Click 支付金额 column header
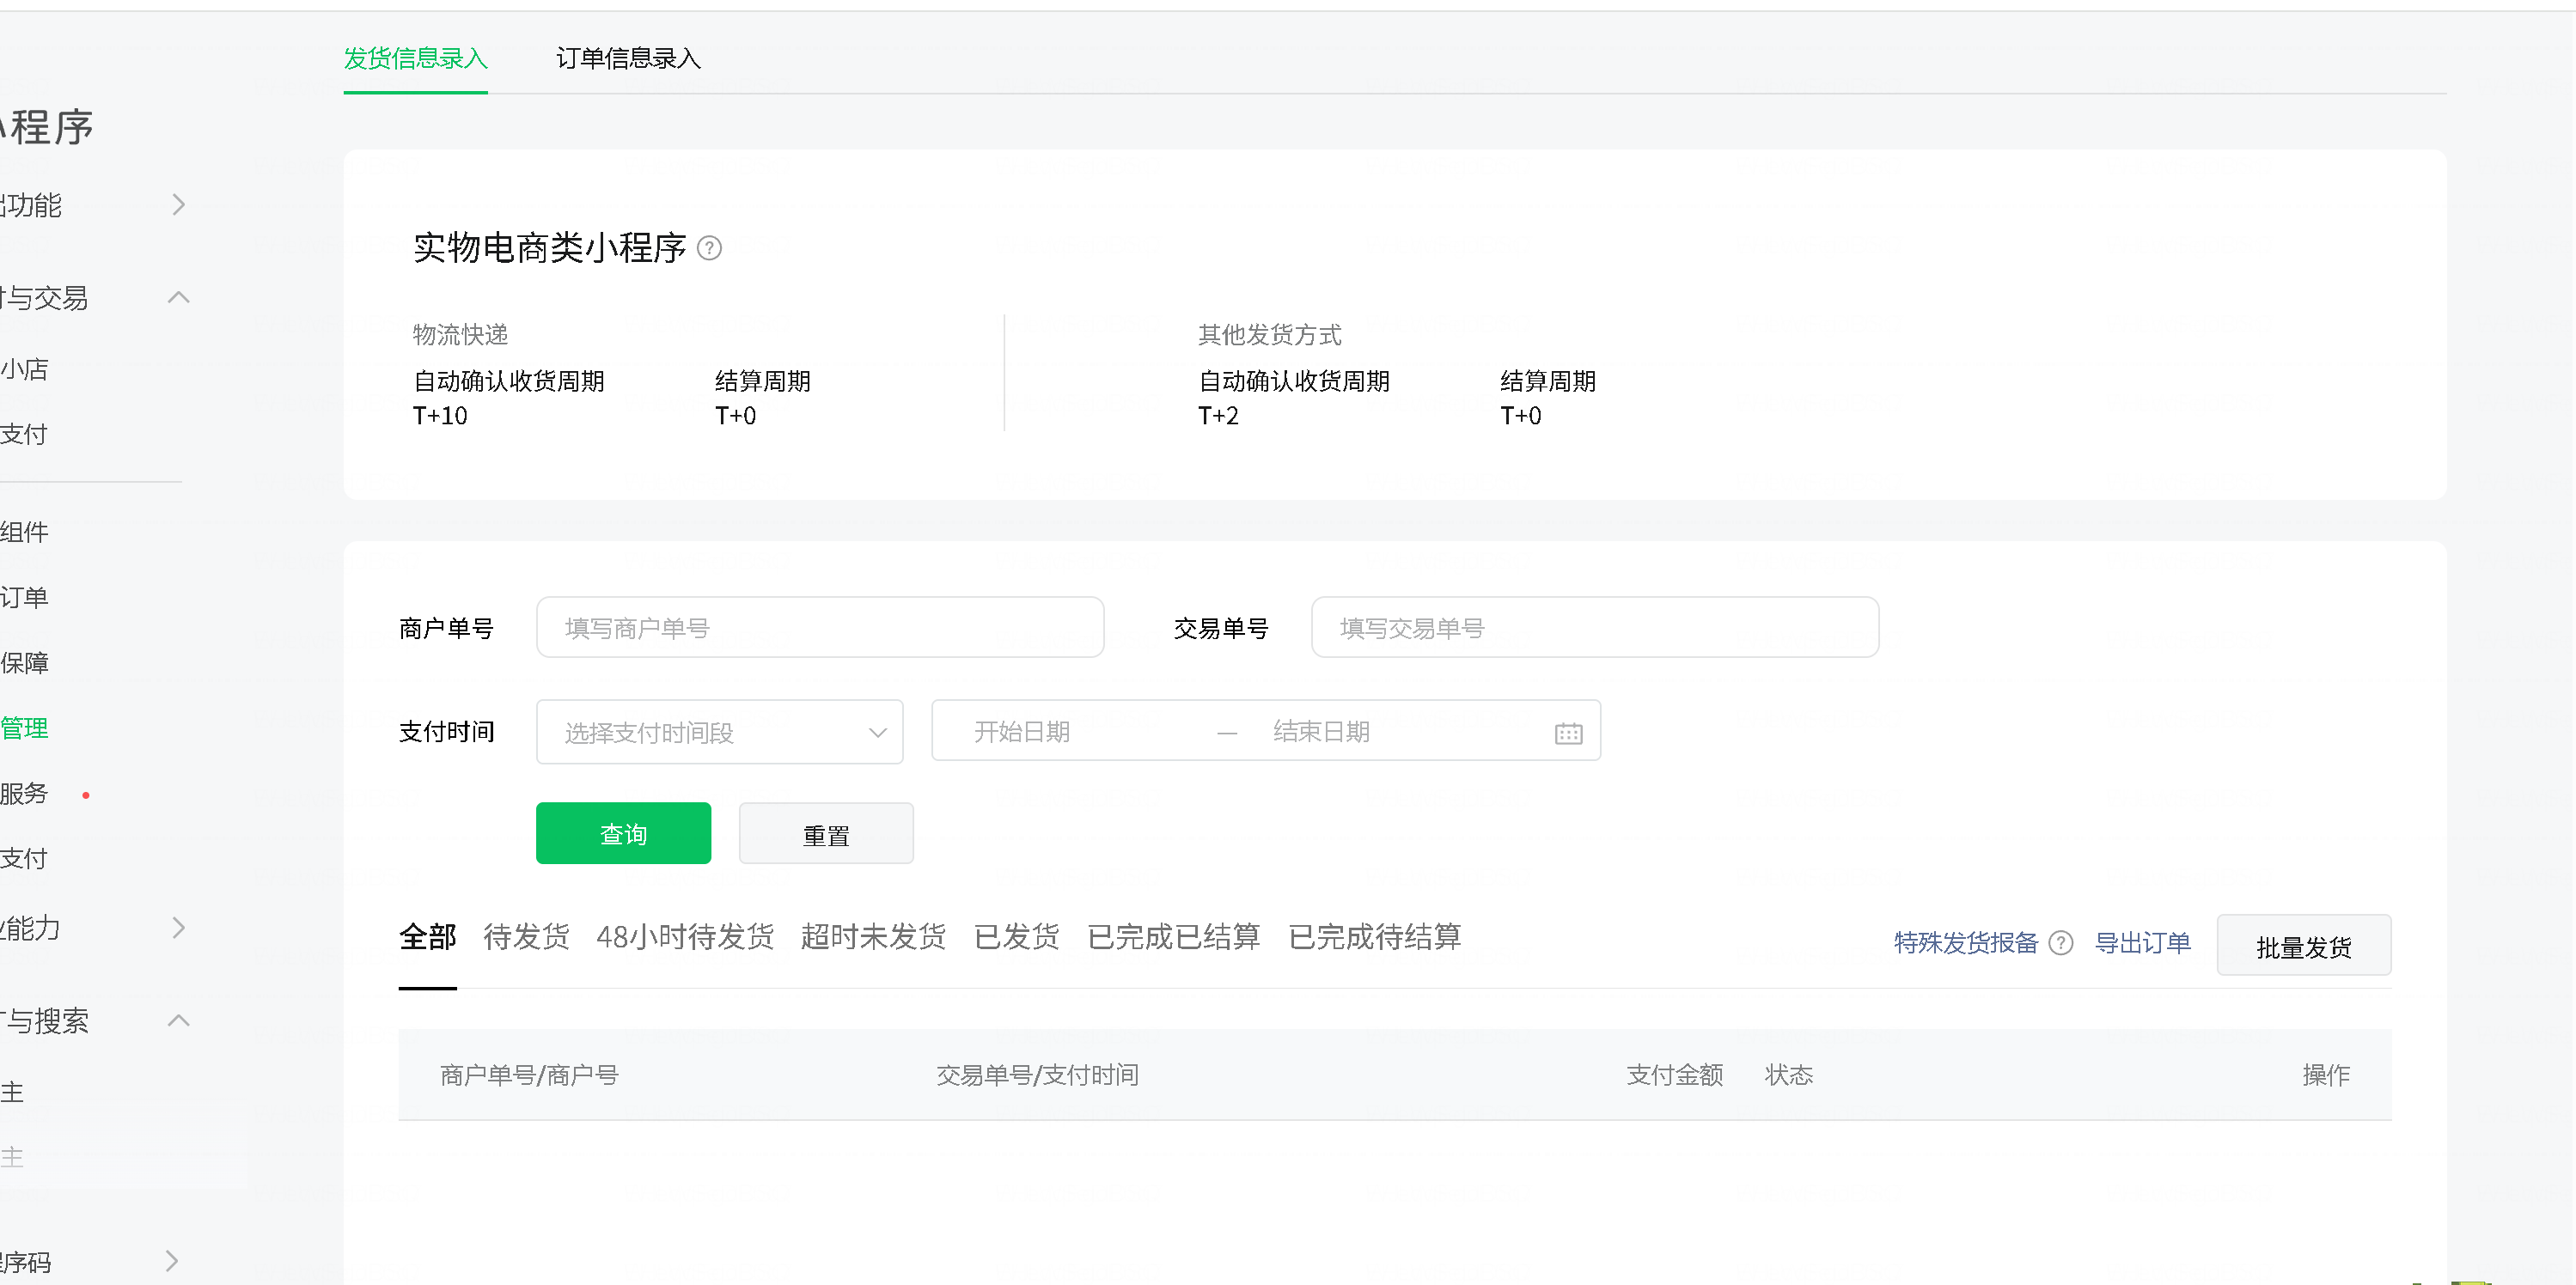The width and height of the screenshot is (2576, 1285). 1674,1075
